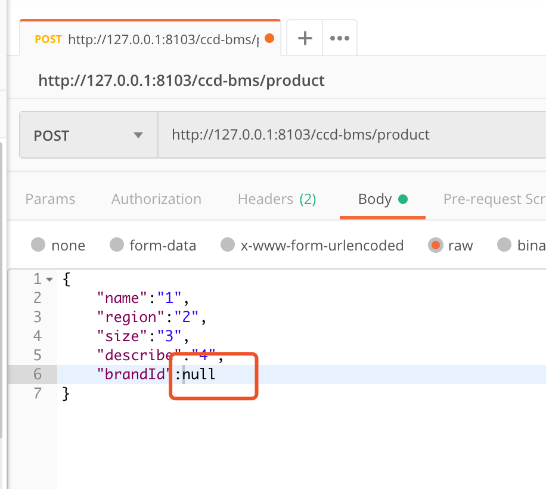
Task: Click the method dropdown arrow triangle
Action: pos(138,135)
